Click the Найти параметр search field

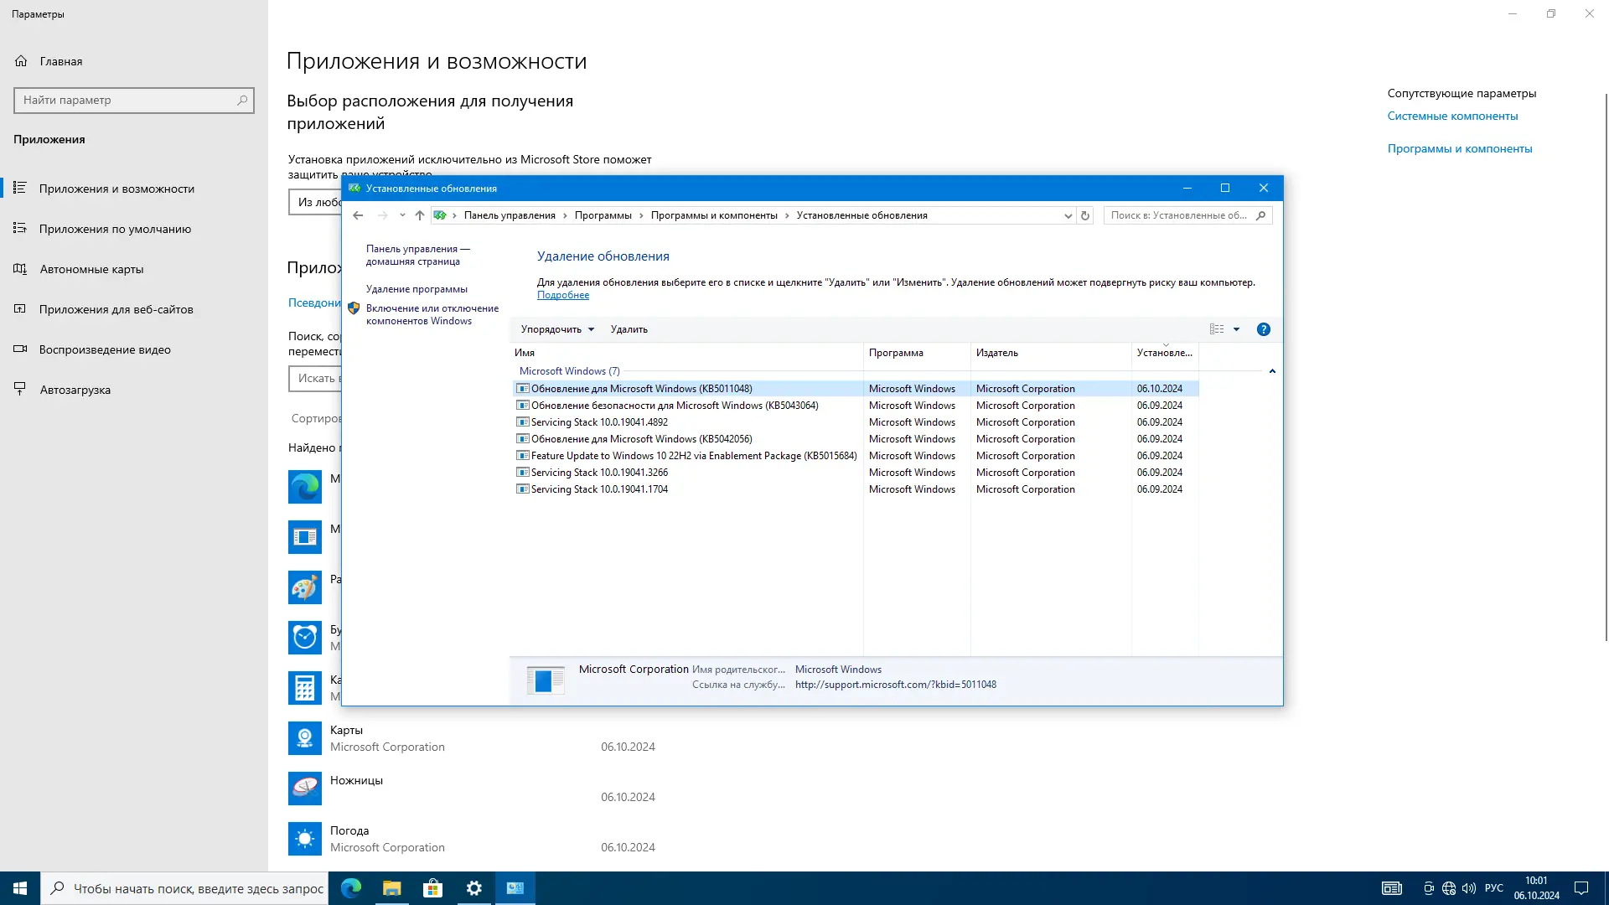(126, 100)
